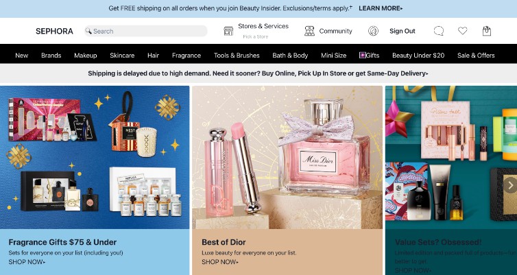Open the Miss Dior banner image
This screenshot has height=275, width=517.
pyautogui.click(x=287, y=157)
